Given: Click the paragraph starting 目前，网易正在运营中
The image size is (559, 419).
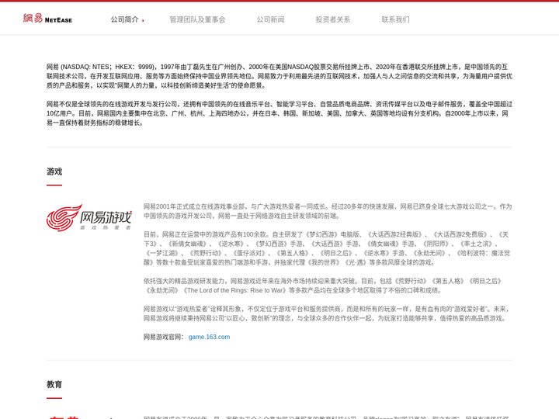Looking at the screenshot, I should 328,248.
